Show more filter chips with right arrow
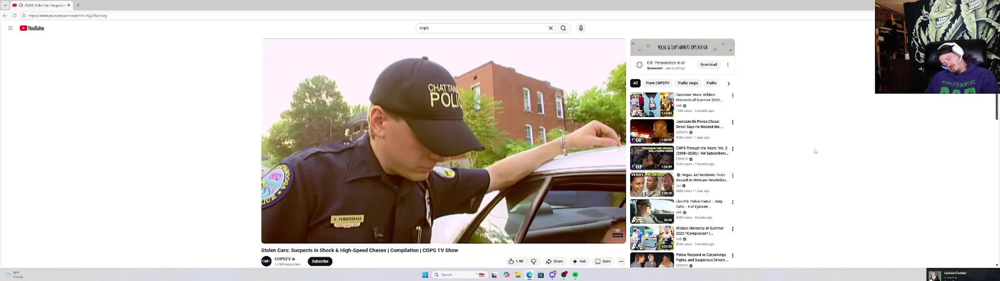Image resolution: width=1000 pixels, height=281 pixels. click(729, 84)
